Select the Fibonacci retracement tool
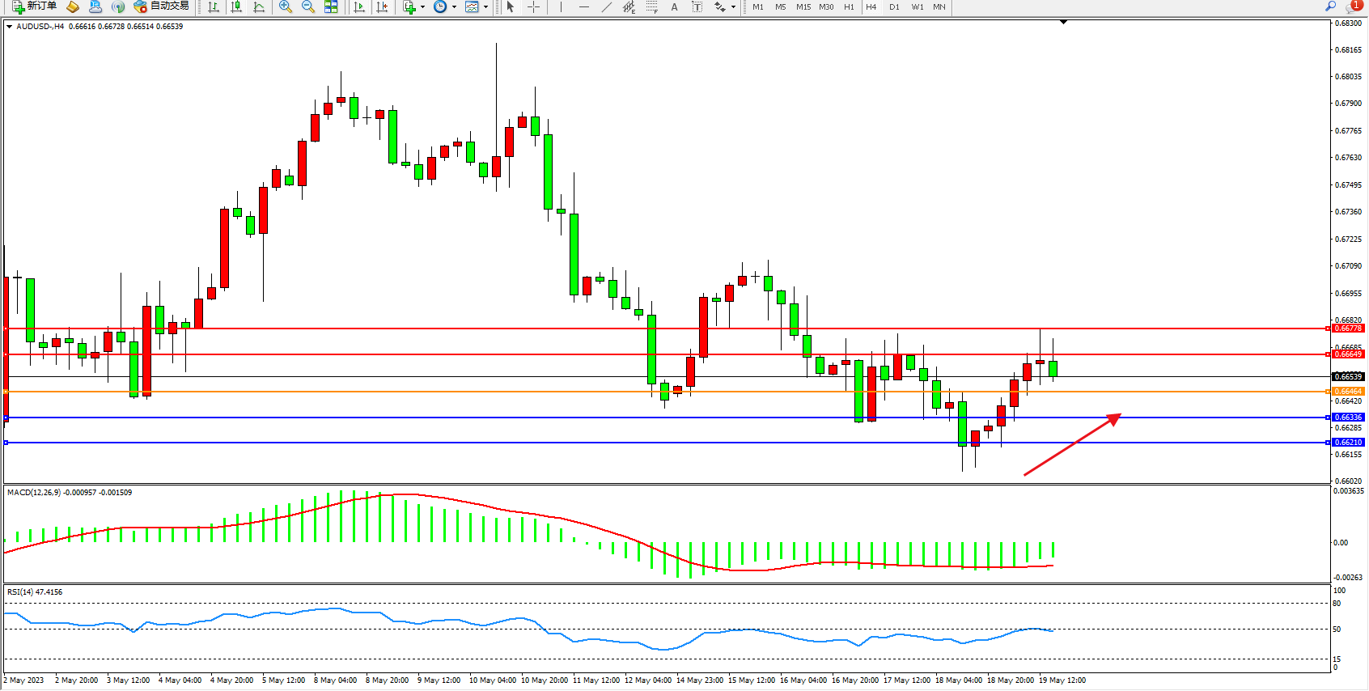 [652, 6]
